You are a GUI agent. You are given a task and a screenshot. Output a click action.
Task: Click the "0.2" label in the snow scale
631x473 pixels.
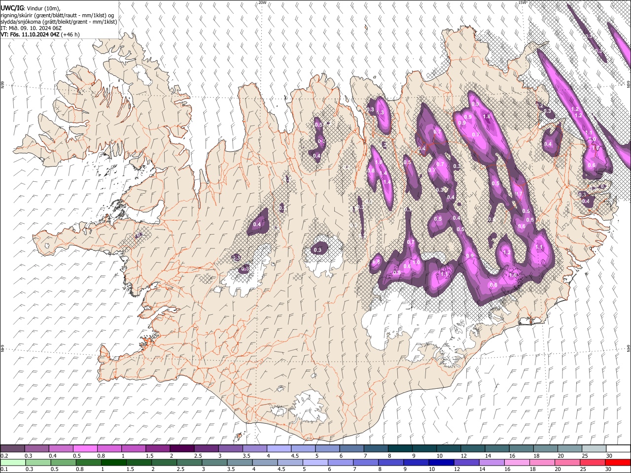pyautogui.click(x=4, y=456)
